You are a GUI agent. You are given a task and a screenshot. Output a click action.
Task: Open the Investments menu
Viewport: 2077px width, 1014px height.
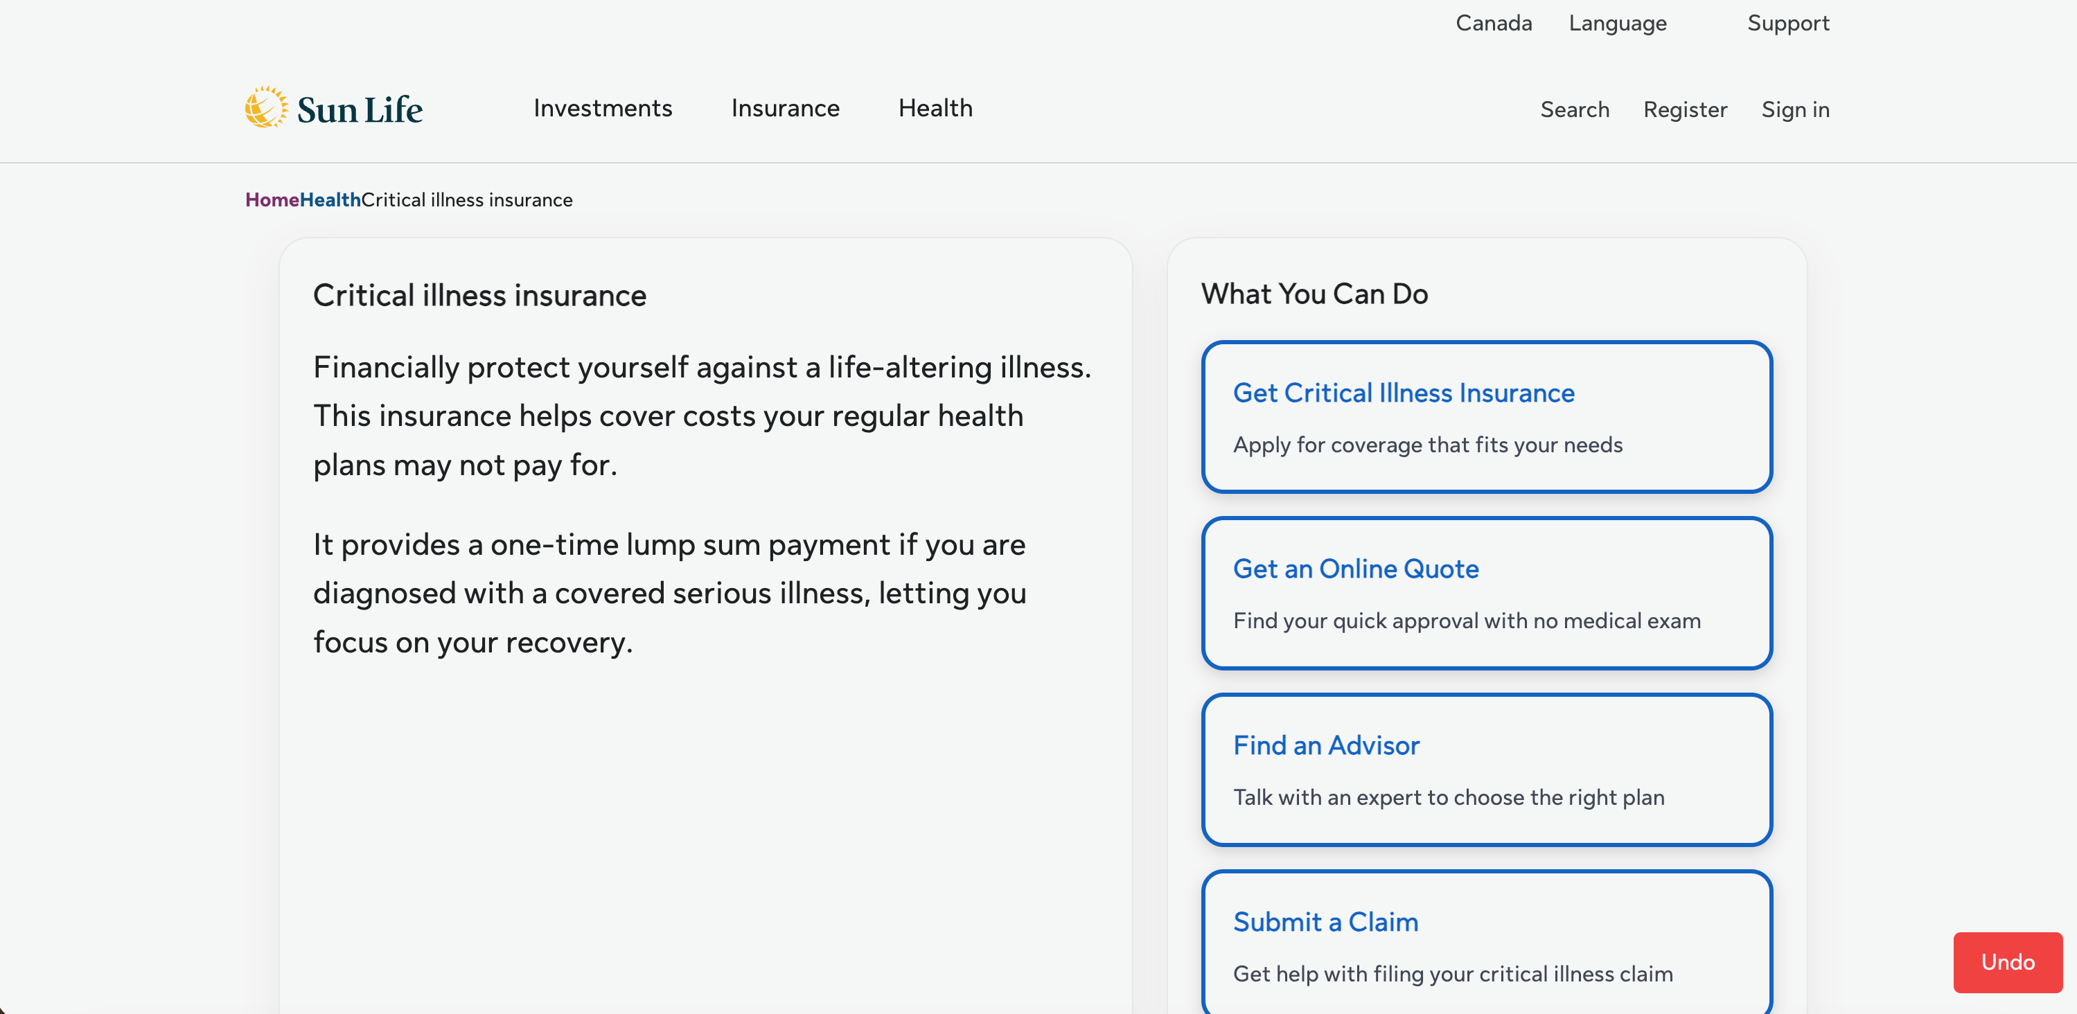(x=602, y=108)
